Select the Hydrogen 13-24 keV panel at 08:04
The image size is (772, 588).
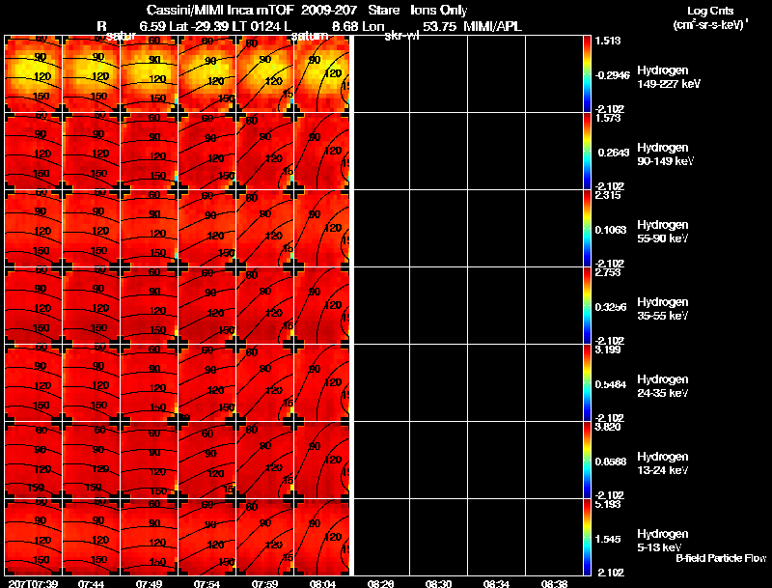pos(322,461)
